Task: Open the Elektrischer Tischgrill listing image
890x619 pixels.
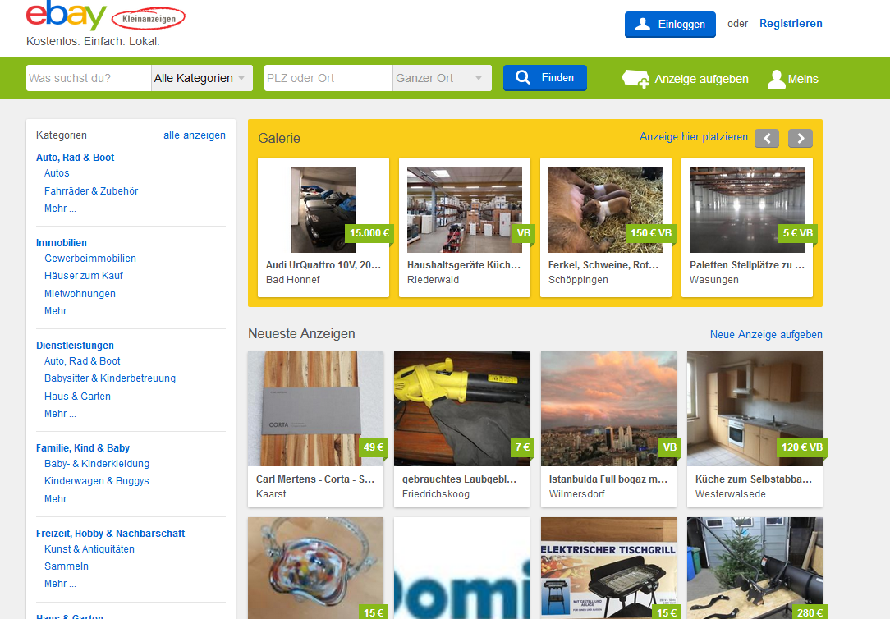Action: click(608, 568)
